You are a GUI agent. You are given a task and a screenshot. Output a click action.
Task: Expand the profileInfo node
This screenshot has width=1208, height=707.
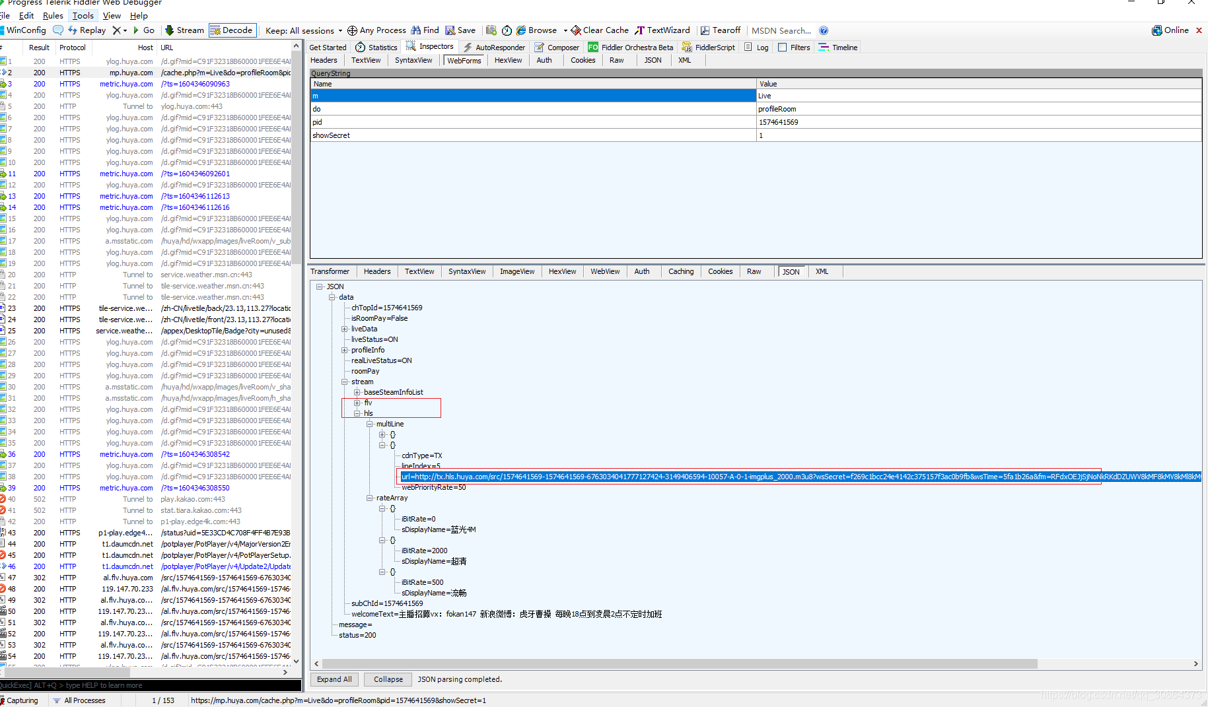[345, 350]
